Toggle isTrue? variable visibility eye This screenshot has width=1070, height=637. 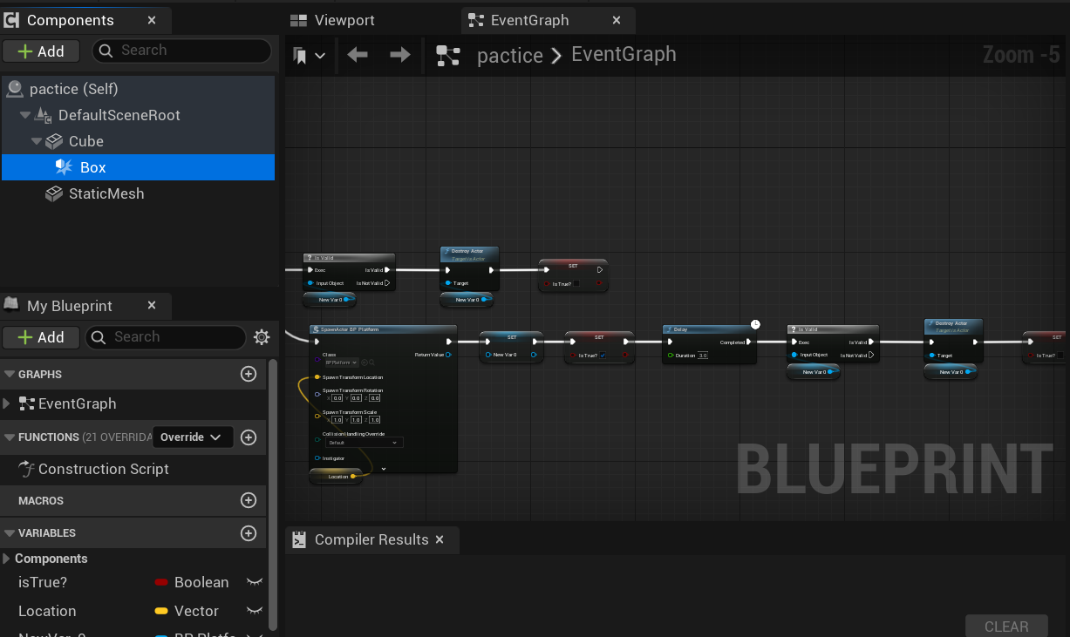[x=254, y=582]
